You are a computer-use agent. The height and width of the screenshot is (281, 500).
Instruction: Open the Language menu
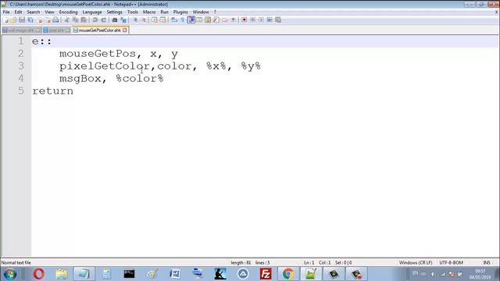click(x=92, y=12)
